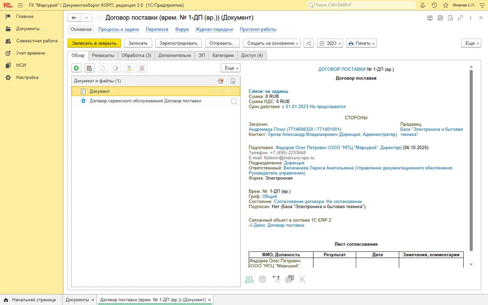
Task: Go back with the left arrow button
Action: click(x=74, y=18)
